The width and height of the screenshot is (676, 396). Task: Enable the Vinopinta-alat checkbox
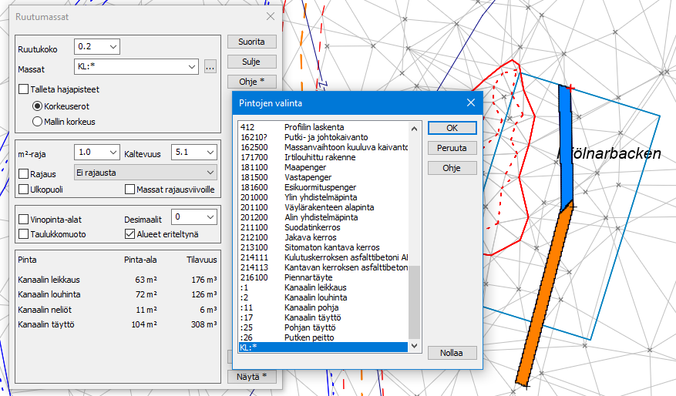24,220
